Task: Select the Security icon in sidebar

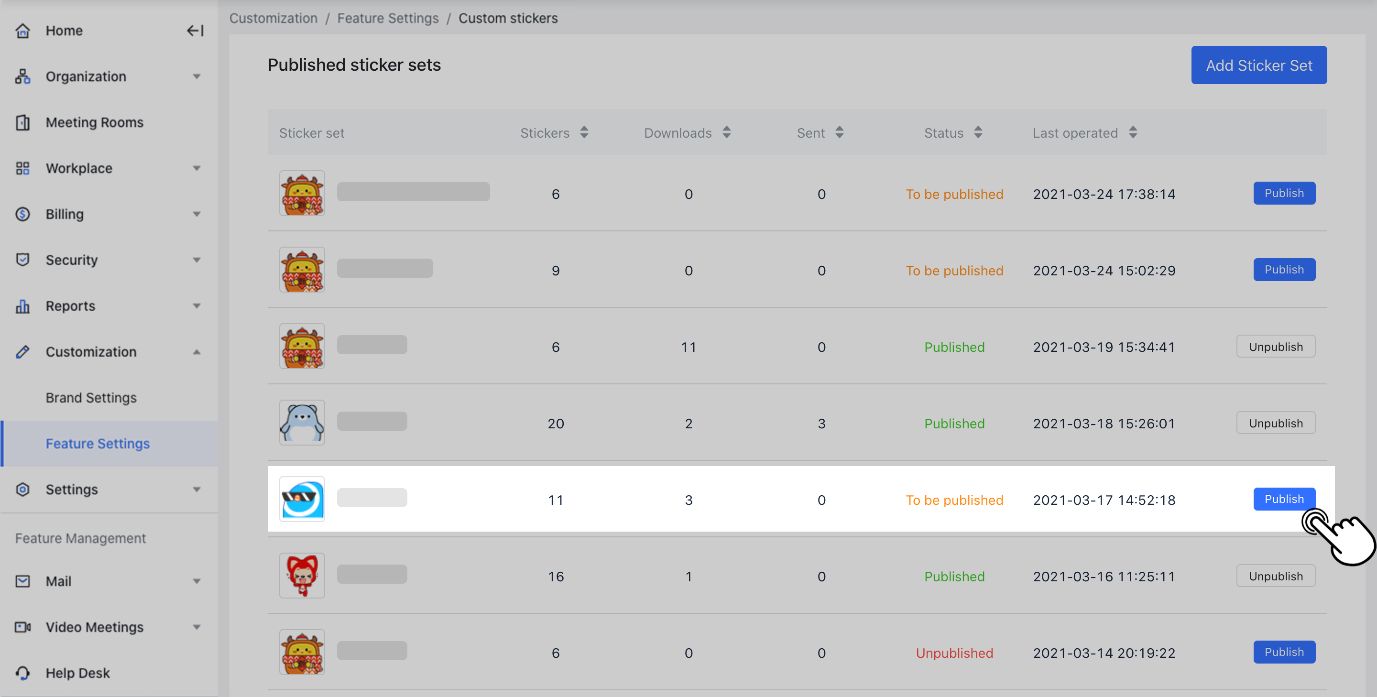Action: click(x=22, y=260)
